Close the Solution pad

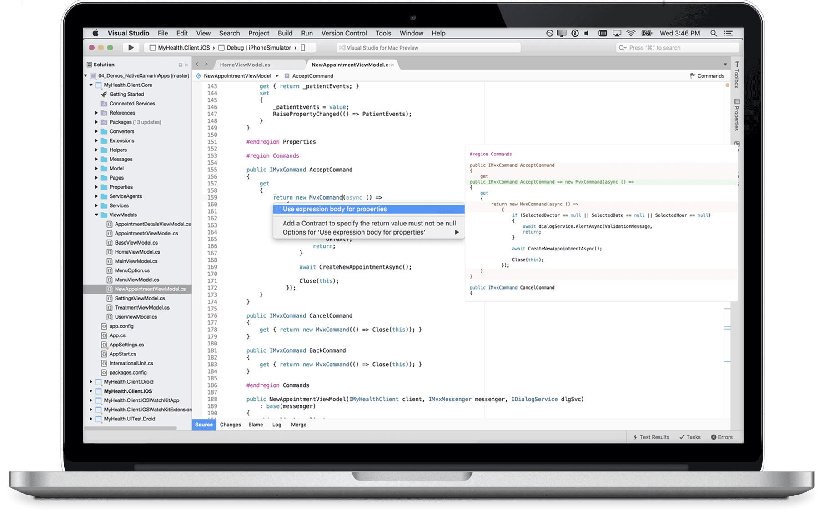[186, 65]
